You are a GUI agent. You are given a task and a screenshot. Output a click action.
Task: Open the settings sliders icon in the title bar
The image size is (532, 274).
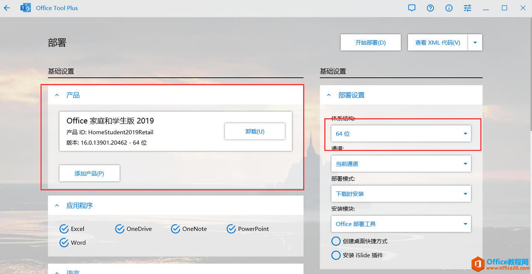pos(467,7)
